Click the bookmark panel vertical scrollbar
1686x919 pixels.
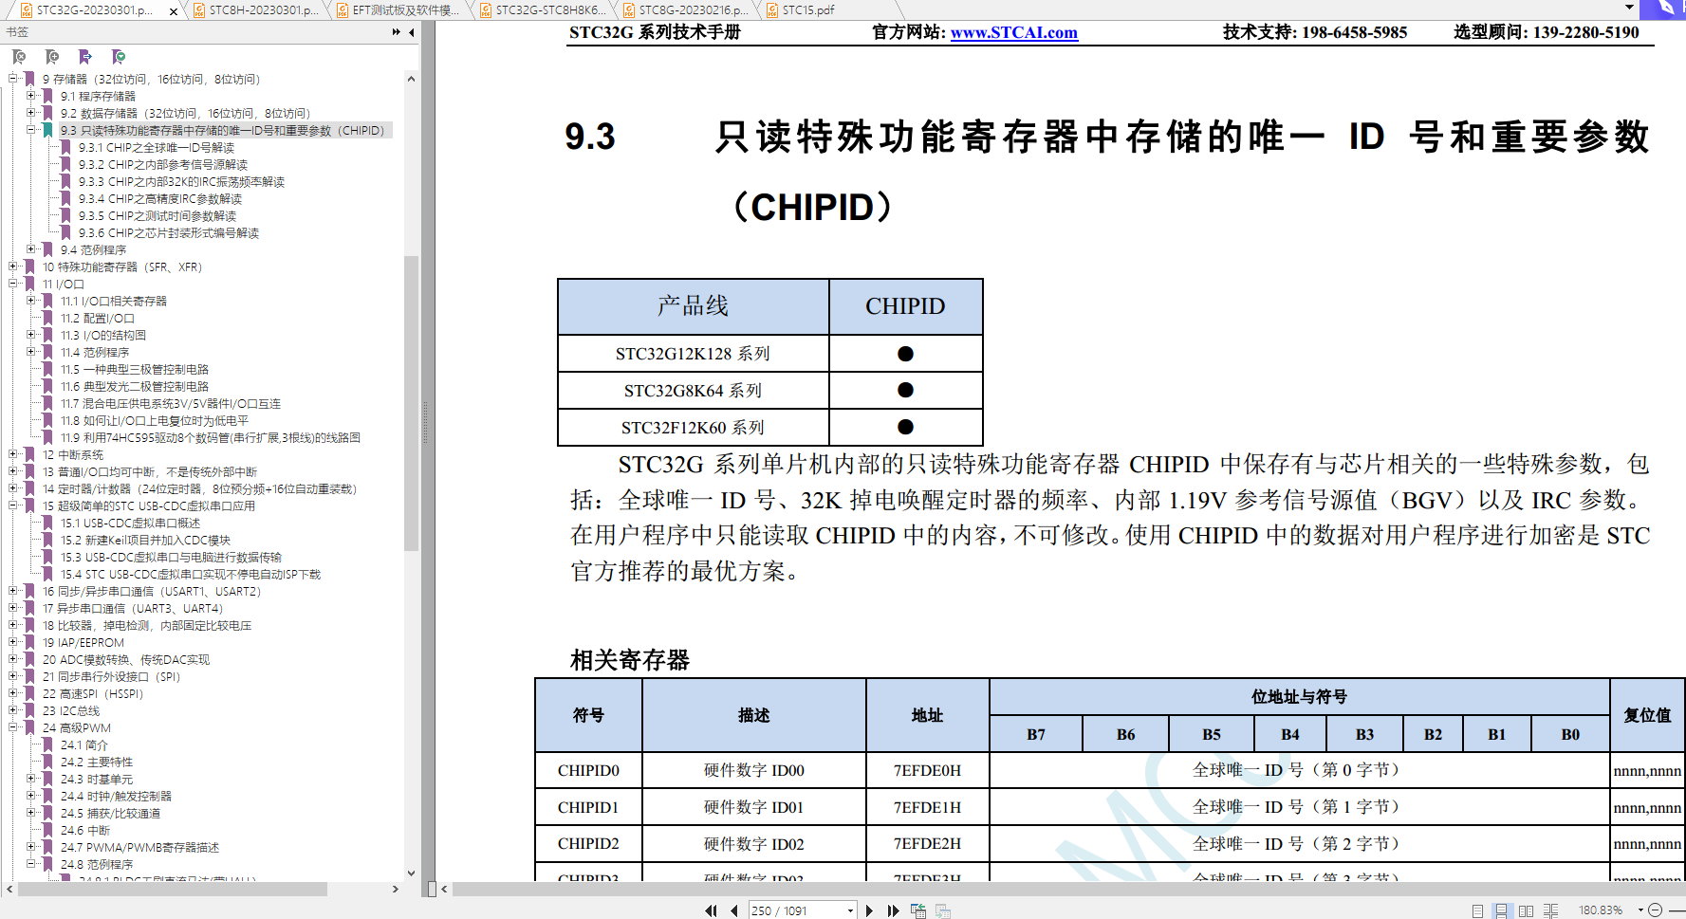point(411,403)
